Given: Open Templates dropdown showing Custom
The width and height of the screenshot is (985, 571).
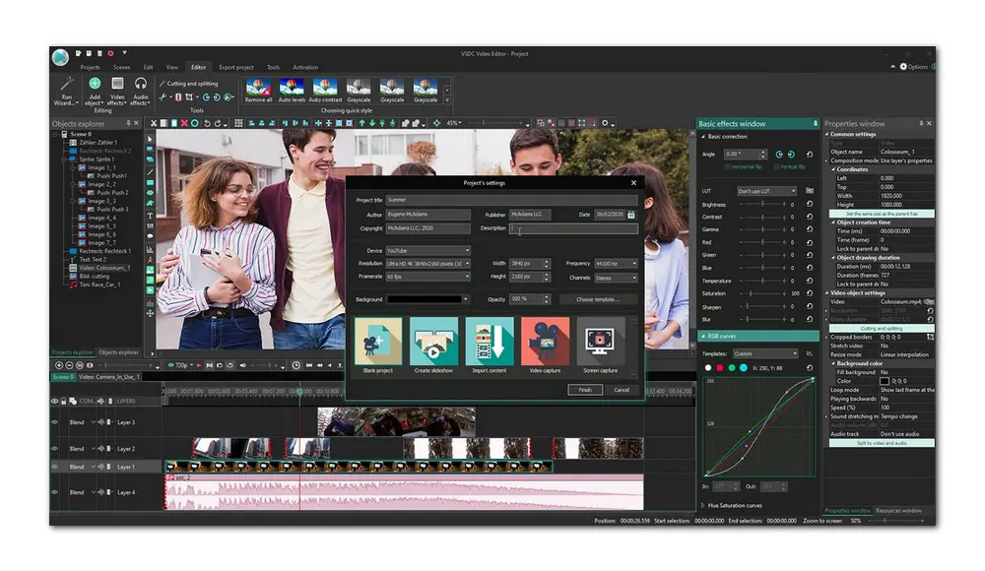Looking at the screenshot, I should point(765,353).
